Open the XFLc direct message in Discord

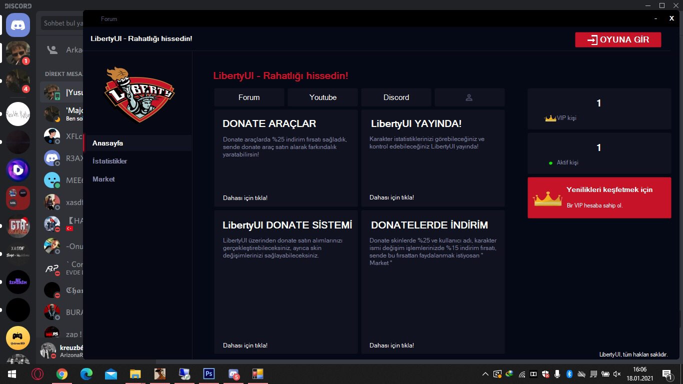click(61, 136)
